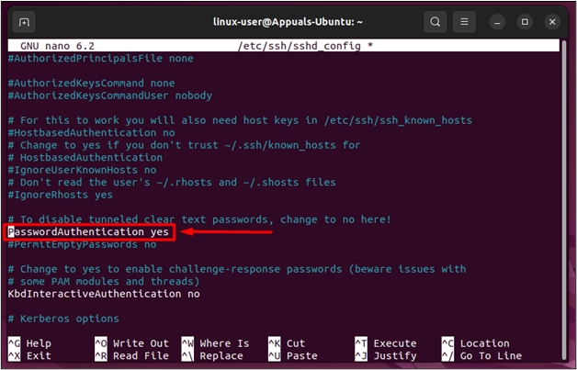
Task: Click the GNU nano 6.2 header text
Action: pyautogui.click(x=57, y=46)
